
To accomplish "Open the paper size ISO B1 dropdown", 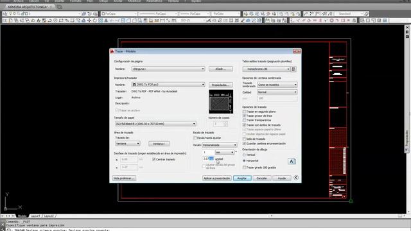I will (x=155, y=124).
